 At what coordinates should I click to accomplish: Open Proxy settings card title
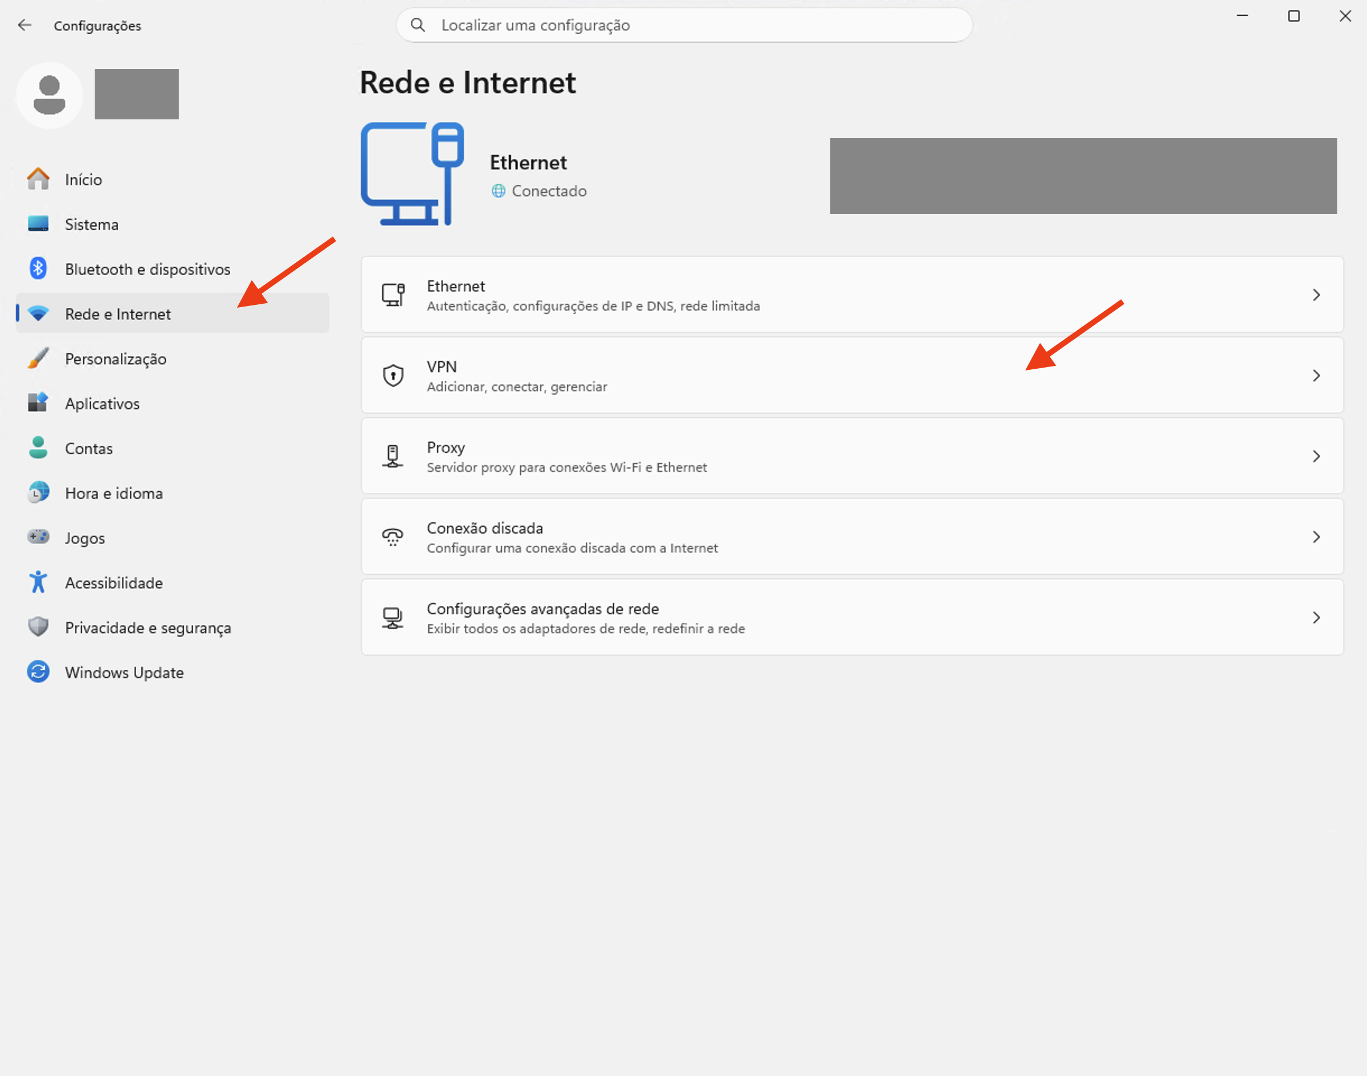pyautogui.click(x=446, y=448)
